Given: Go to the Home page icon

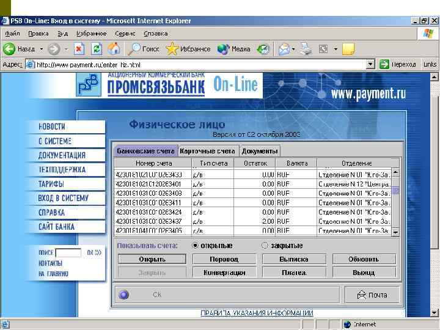Looking at the screenshot, I should point(114,49).
